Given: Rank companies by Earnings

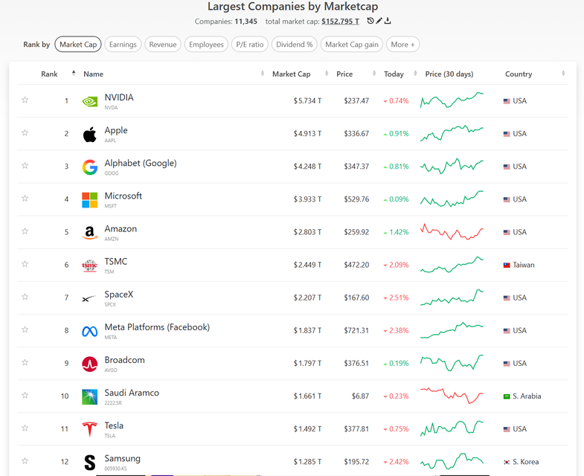Looking at the screenshot, I should 123,45.
